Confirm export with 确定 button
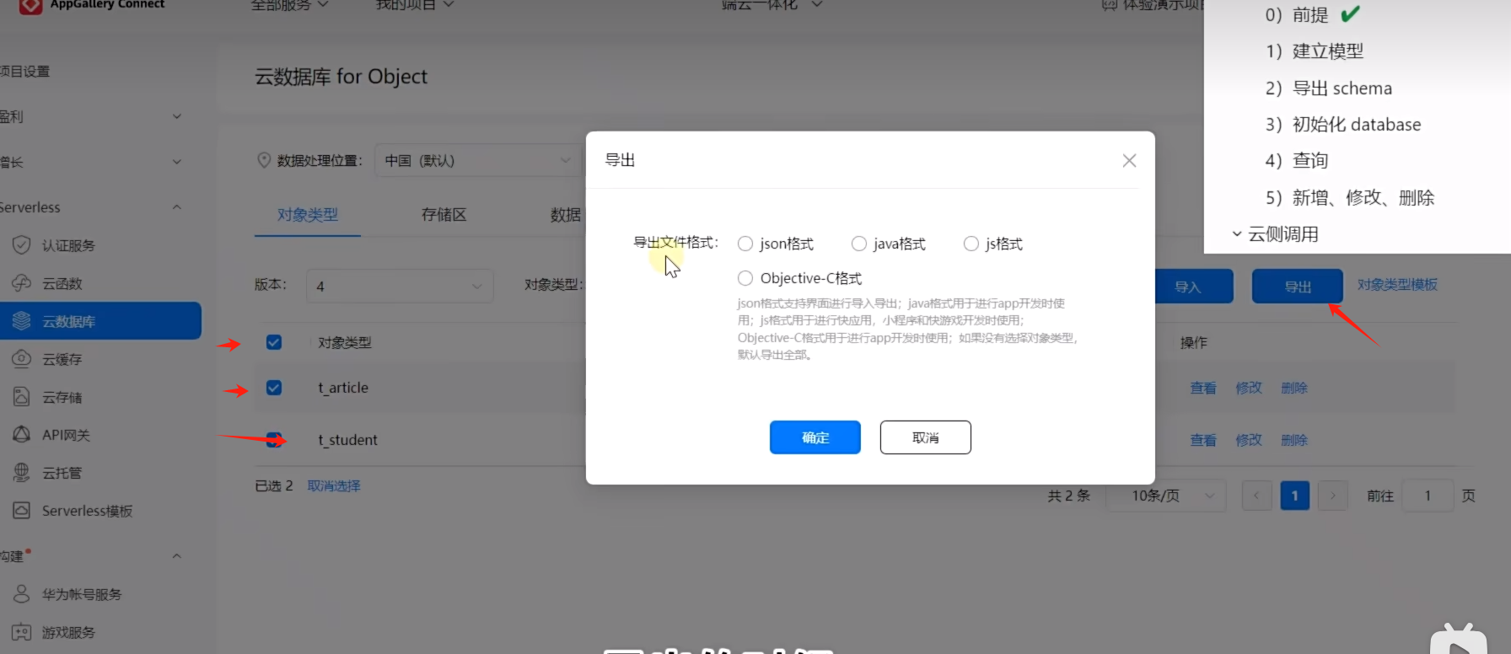This screenshot has height=654, width=1511. tap(815, 437)
